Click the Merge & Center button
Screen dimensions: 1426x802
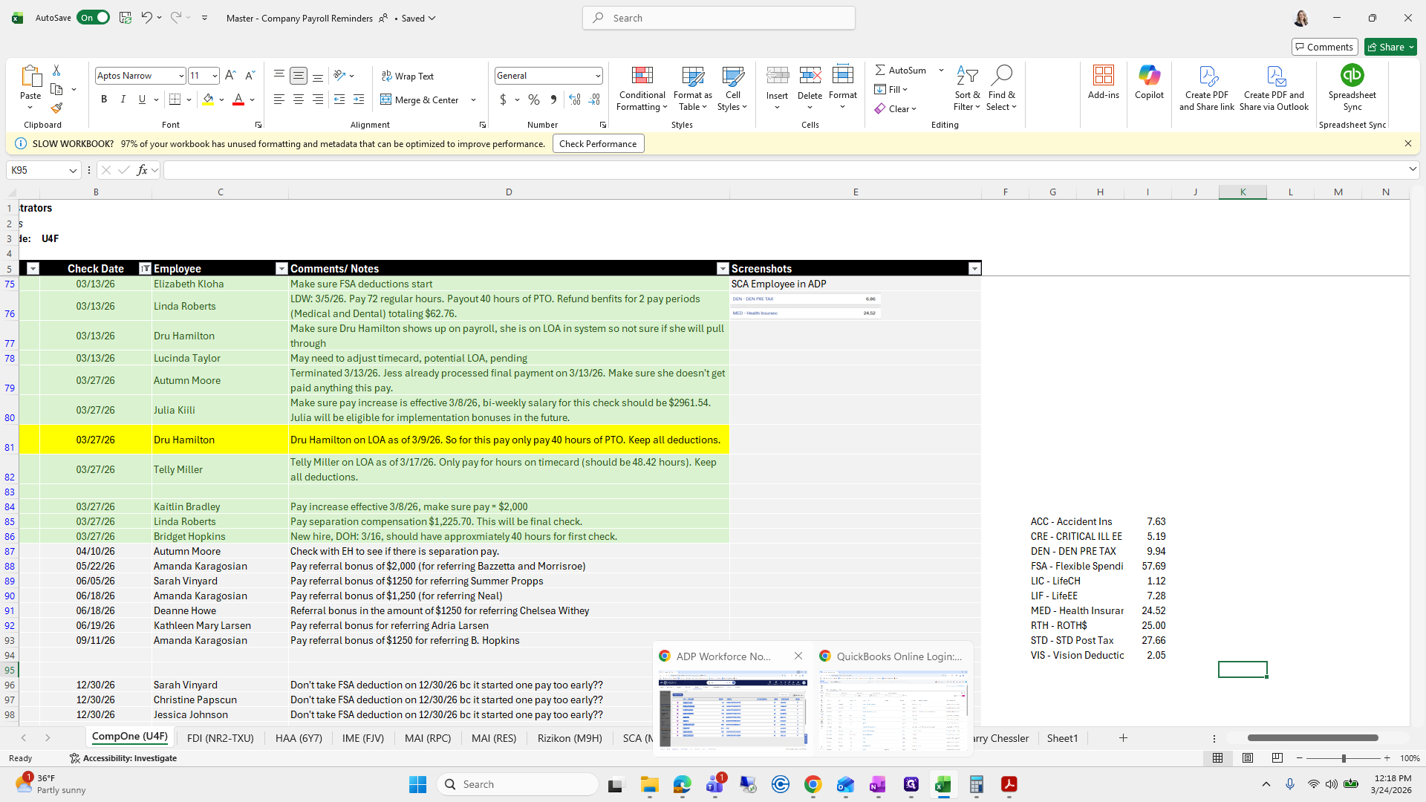[421, 100]
